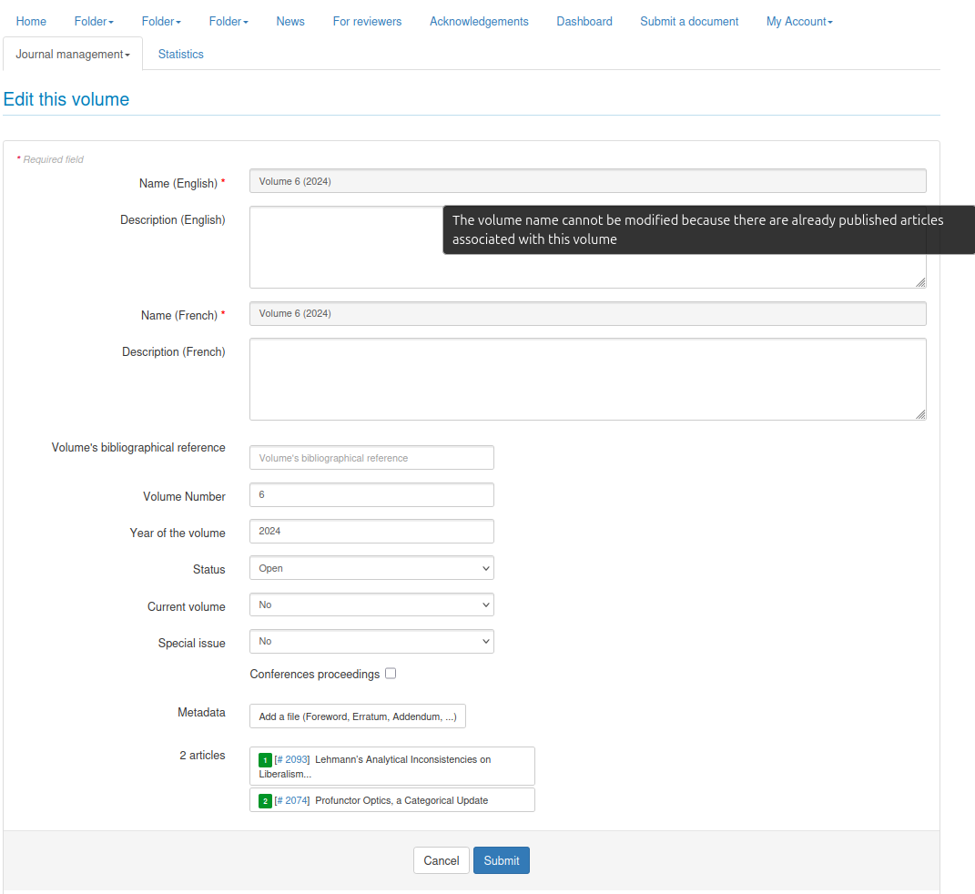Go to the Dashboard page
Image resolution: width=975 pixels, height=894 pixels.
point(584,21)
